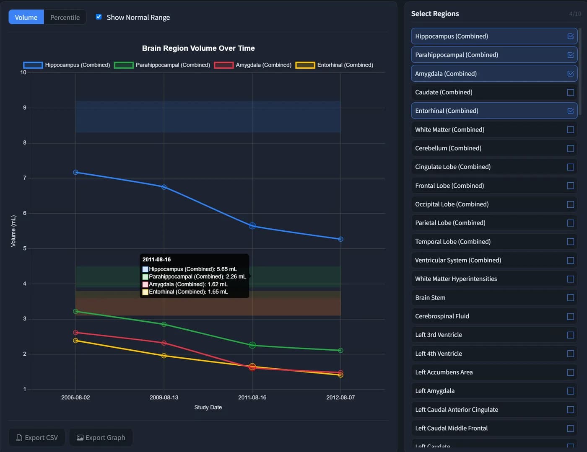Switch to the Volume view tab
587x452 pixels.
(x=26, y=17)
